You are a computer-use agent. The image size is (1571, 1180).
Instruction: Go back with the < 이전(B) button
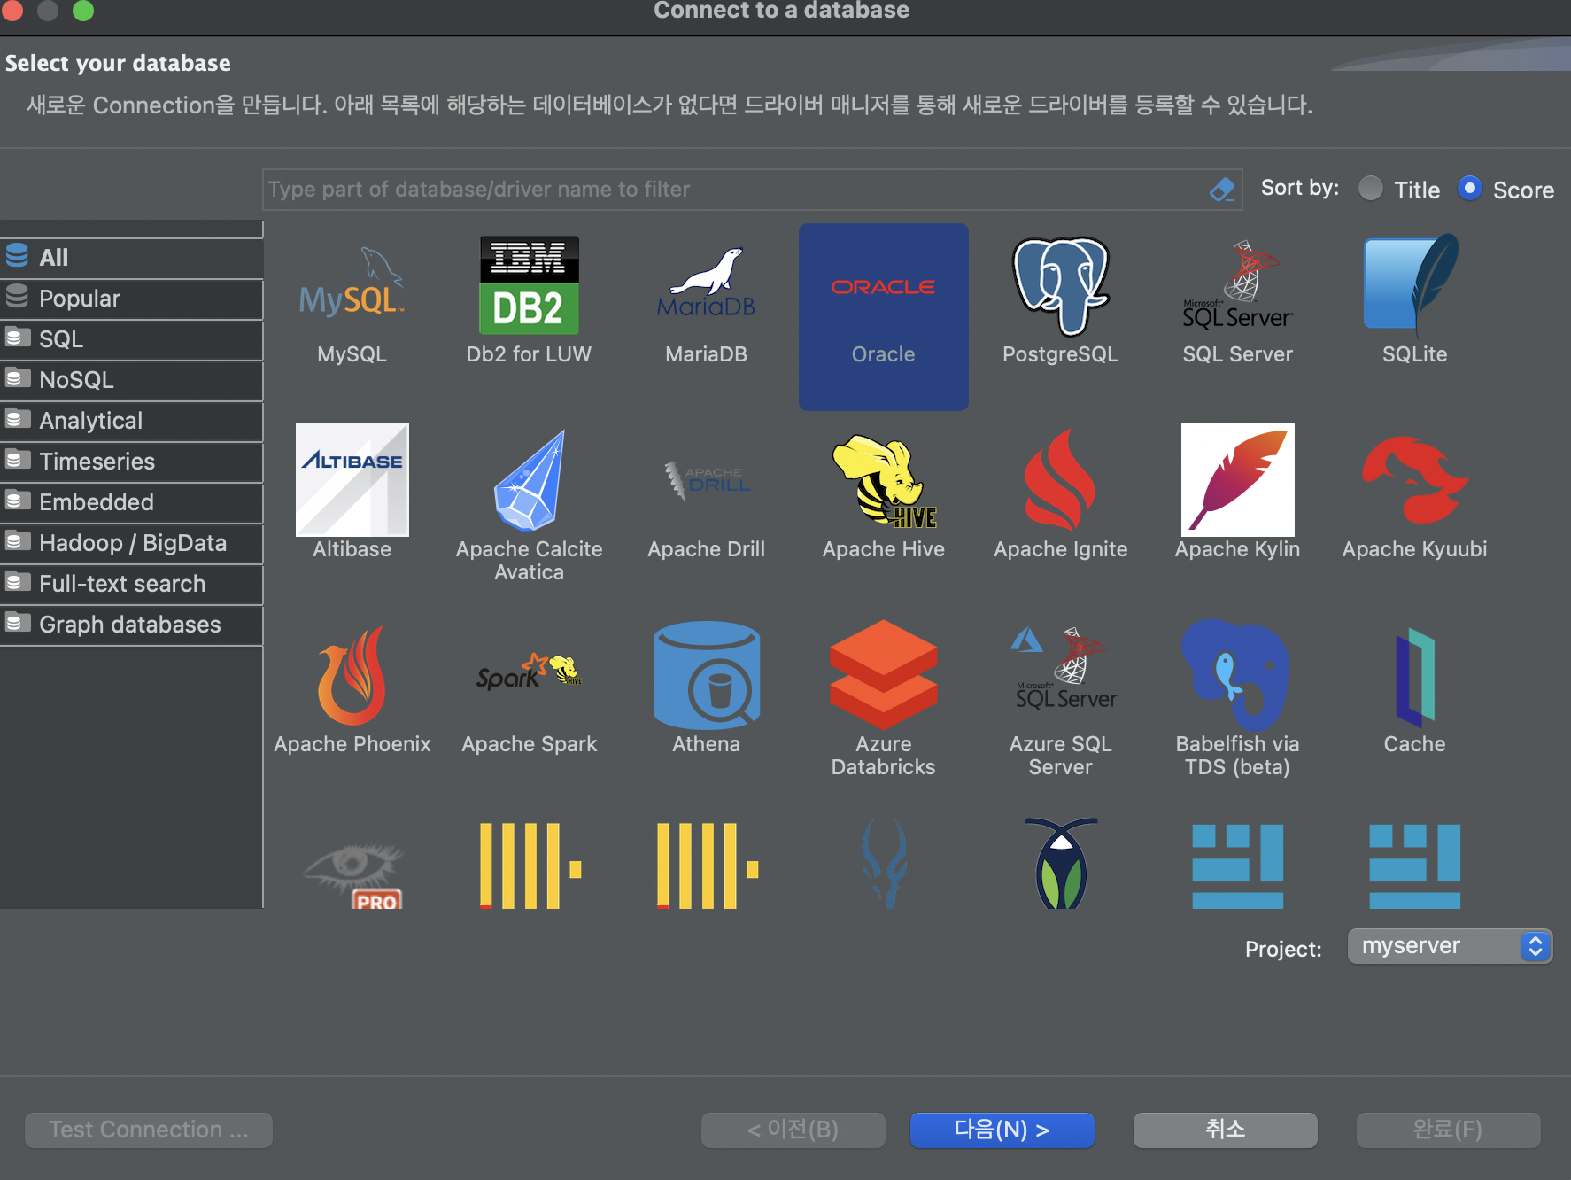[793, 1130]
